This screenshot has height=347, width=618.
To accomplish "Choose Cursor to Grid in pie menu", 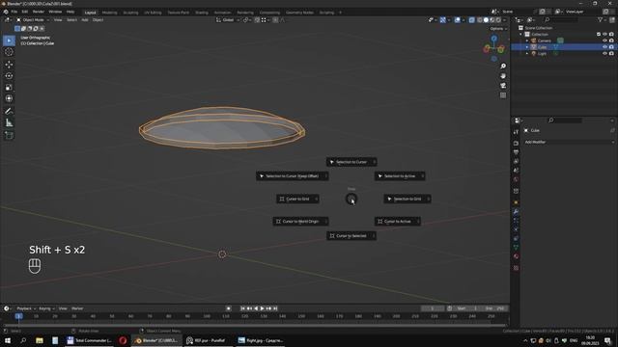I will point(298,200).
